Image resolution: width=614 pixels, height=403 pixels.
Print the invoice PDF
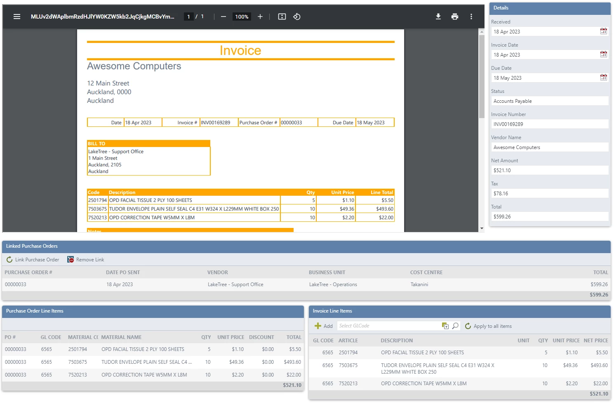pyautogui.click(x=455, y=17)
